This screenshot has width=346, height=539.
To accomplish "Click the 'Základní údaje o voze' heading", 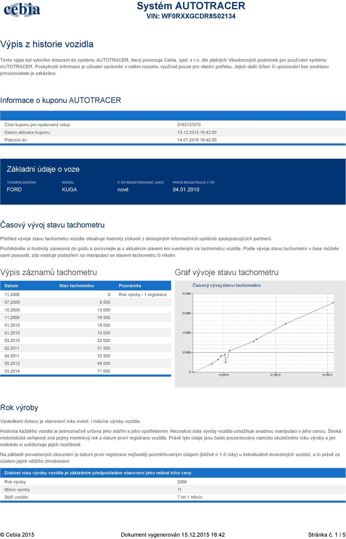I will [x=43, y=169].
